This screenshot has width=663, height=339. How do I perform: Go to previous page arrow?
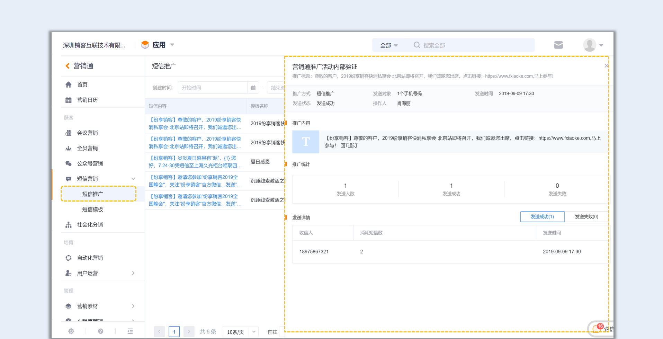(159, 332)
